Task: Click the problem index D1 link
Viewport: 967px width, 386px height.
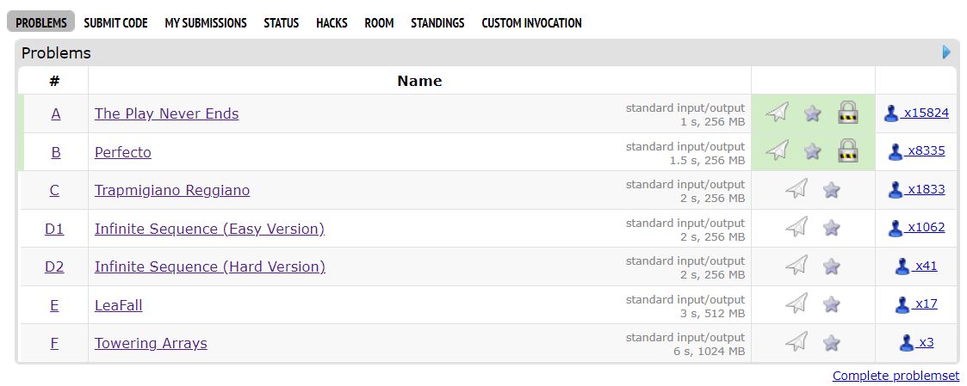Action: click(54, 229)
